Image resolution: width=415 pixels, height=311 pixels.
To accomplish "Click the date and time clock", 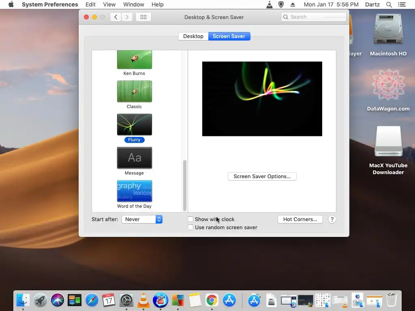I will tap(331, 4).
